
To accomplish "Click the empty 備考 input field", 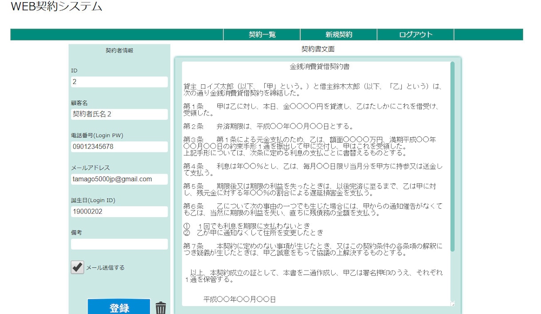I will pyautogui.click(x=119, y=244).
